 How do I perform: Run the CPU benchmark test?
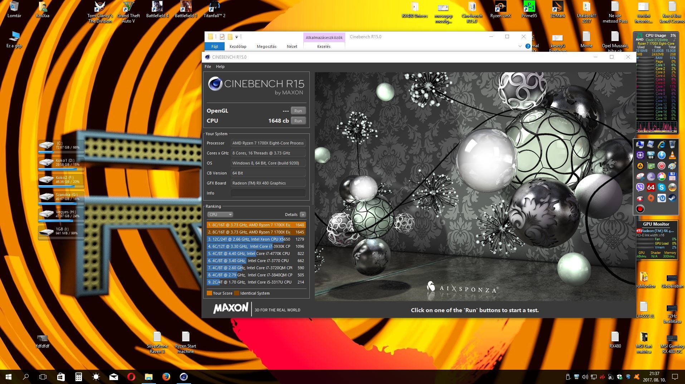click(298, 121)
